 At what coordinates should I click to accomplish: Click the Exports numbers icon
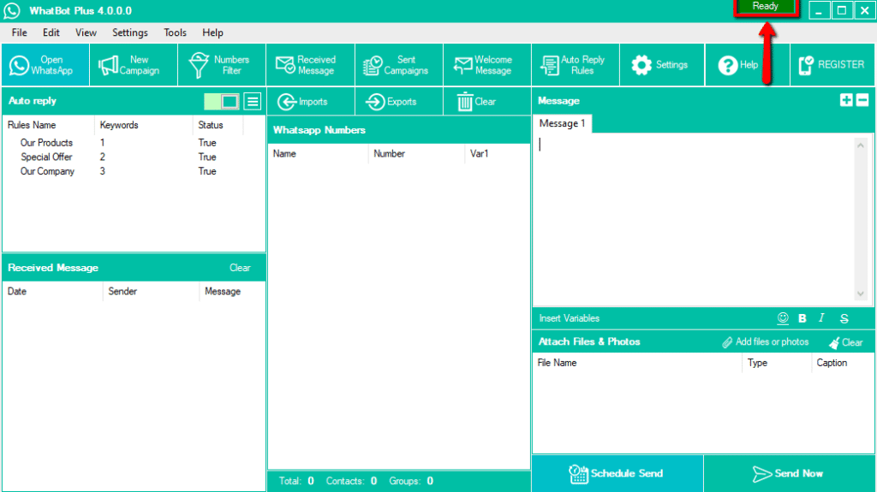(x=375, y=102)
